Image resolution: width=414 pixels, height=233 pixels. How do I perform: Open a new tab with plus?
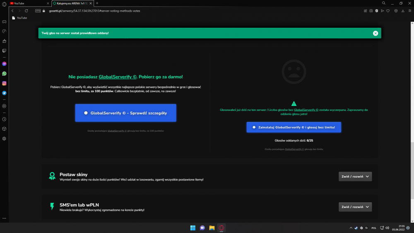tap(97, 3)
